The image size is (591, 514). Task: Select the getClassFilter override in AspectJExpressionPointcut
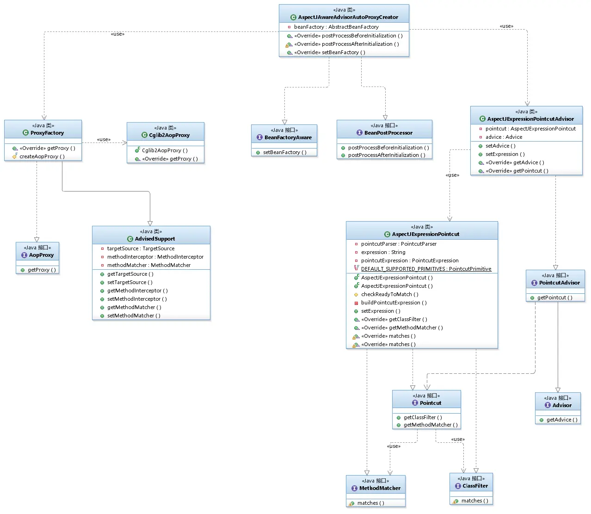tap(394, 319)
